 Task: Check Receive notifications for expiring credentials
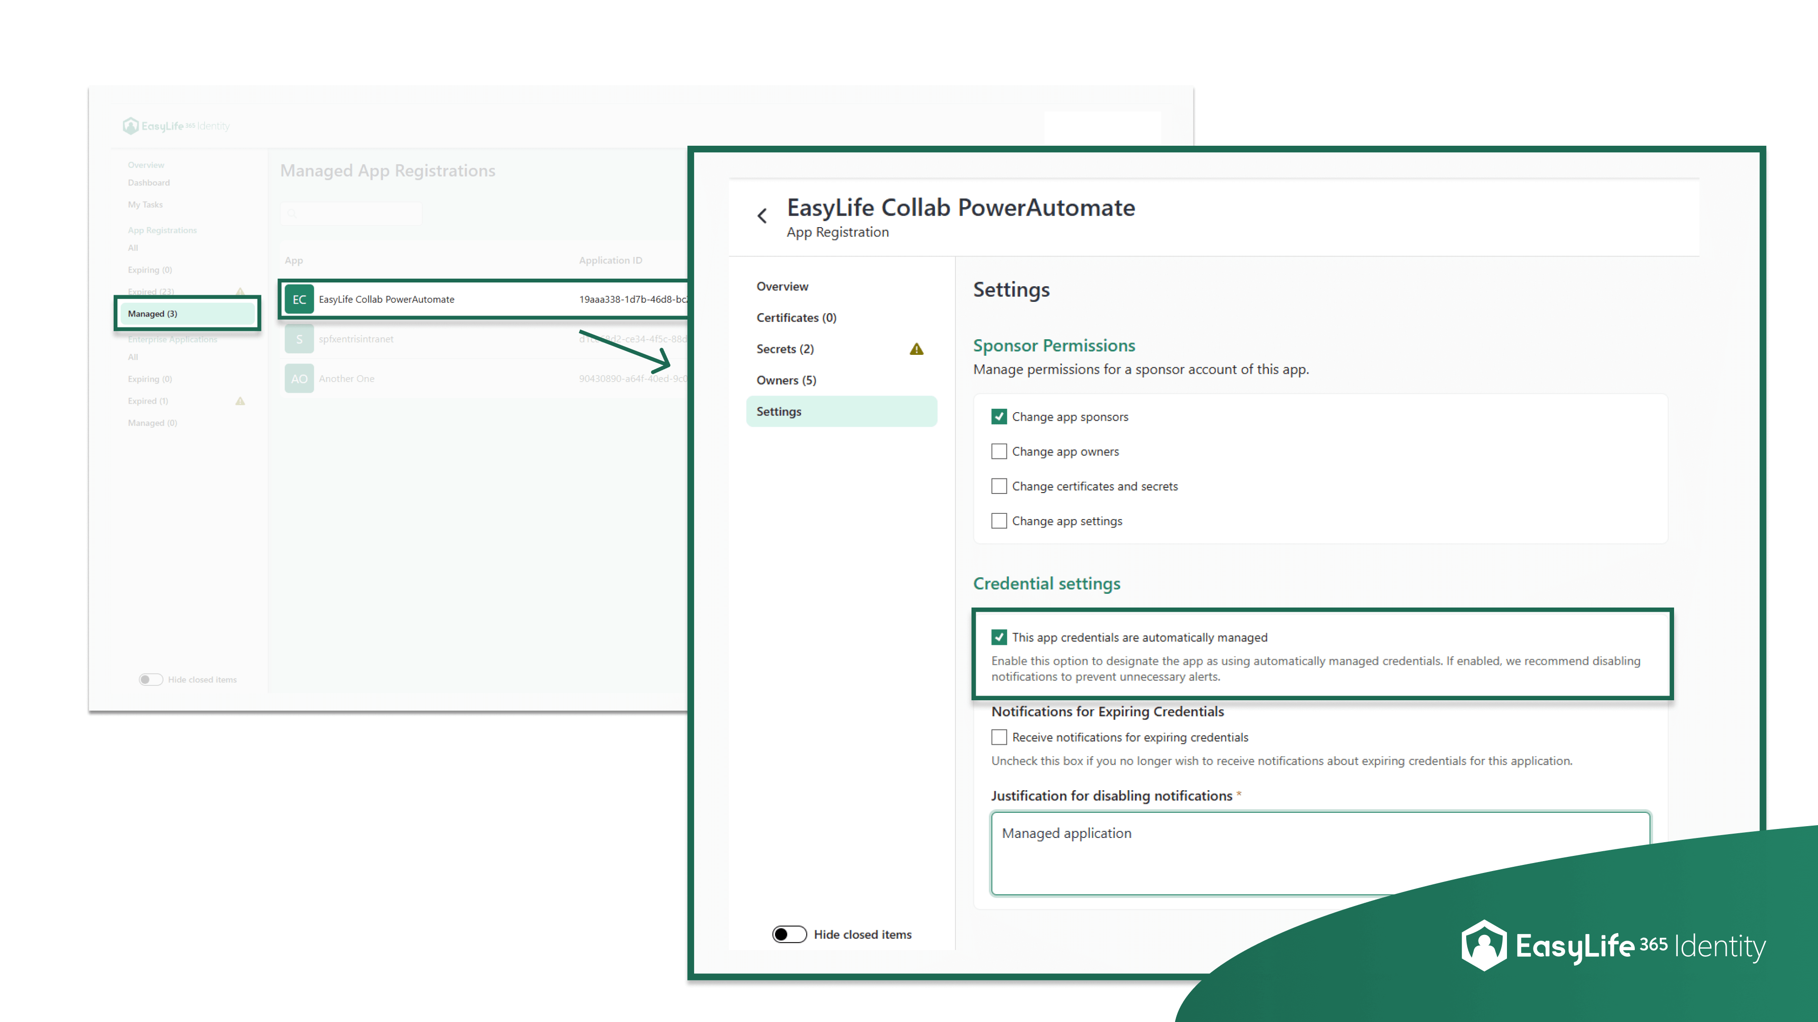pos(998,737)
